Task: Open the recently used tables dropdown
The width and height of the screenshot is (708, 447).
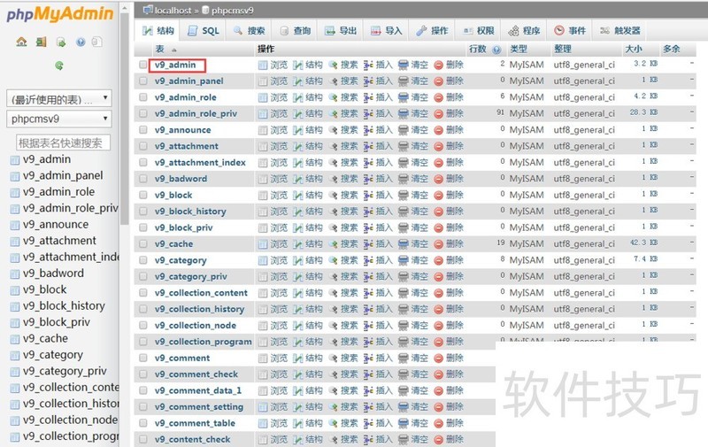Action: click(x=59, y=99)
